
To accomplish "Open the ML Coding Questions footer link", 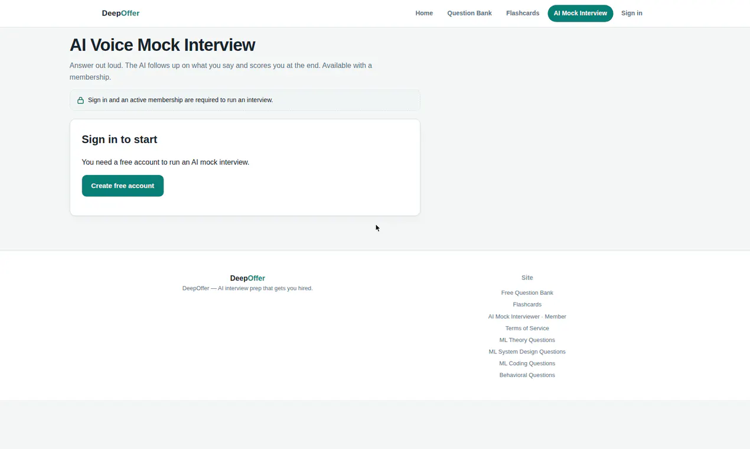I will click(527, 363).
